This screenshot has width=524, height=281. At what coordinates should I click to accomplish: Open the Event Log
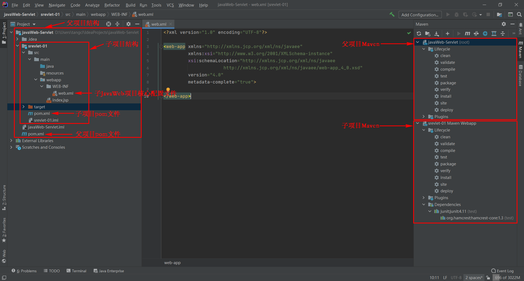502,271
